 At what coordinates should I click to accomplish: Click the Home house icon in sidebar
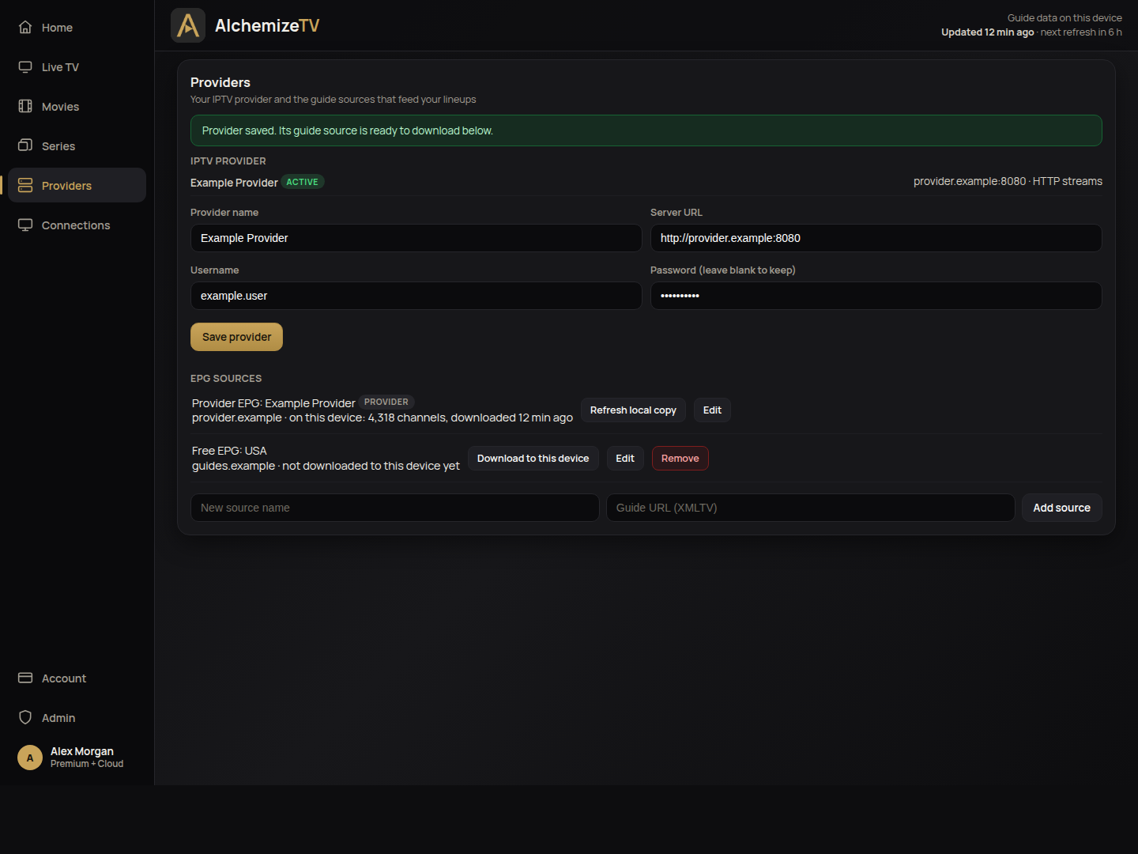(25, 28)
